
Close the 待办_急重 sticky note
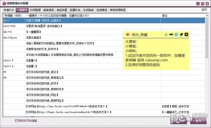186,34
